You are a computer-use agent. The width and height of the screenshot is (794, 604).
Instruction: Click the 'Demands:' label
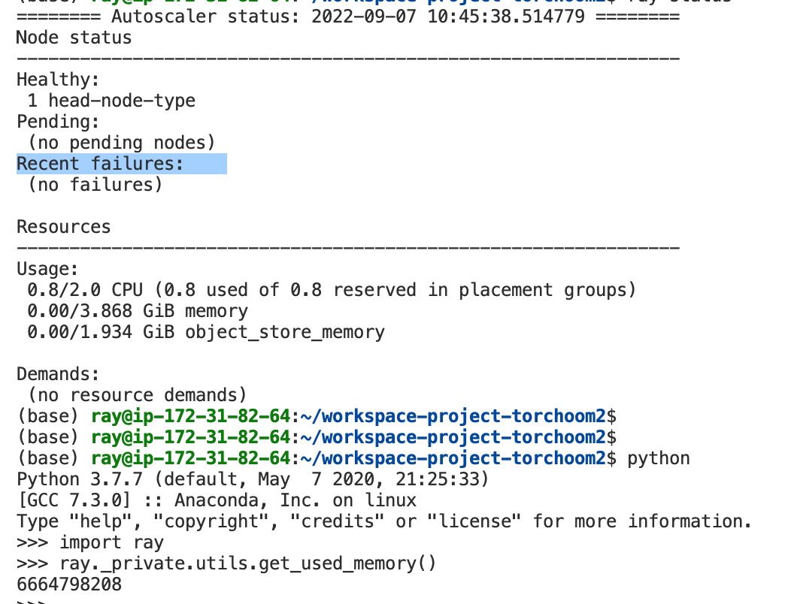point(58,374)
